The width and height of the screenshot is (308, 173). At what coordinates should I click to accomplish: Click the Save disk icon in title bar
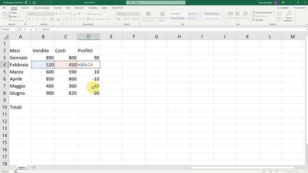click(x=34, y=2)
